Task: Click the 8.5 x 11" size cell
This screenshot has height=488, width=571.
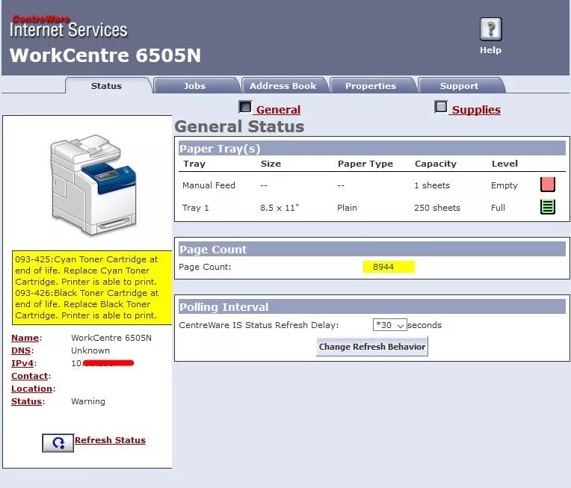Action: pos(280,208)
